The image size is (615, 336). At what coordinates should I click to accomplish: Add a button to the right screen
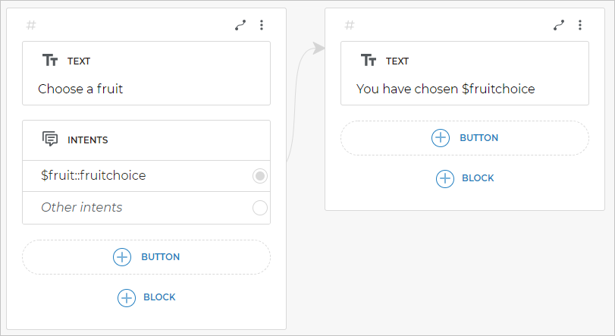pyautogui.click(x=465, y=138)
